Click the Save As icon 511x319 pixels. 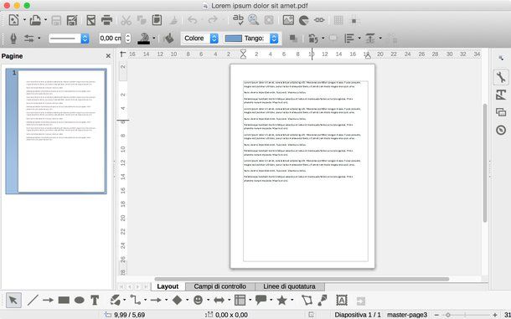(x=72, y=20)
